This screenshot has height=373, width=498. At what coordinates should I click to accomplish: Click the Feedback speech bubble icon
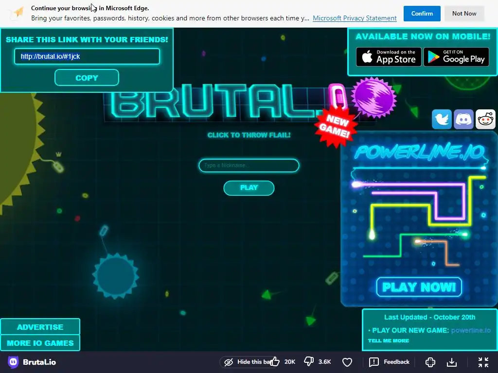[374, 362]
